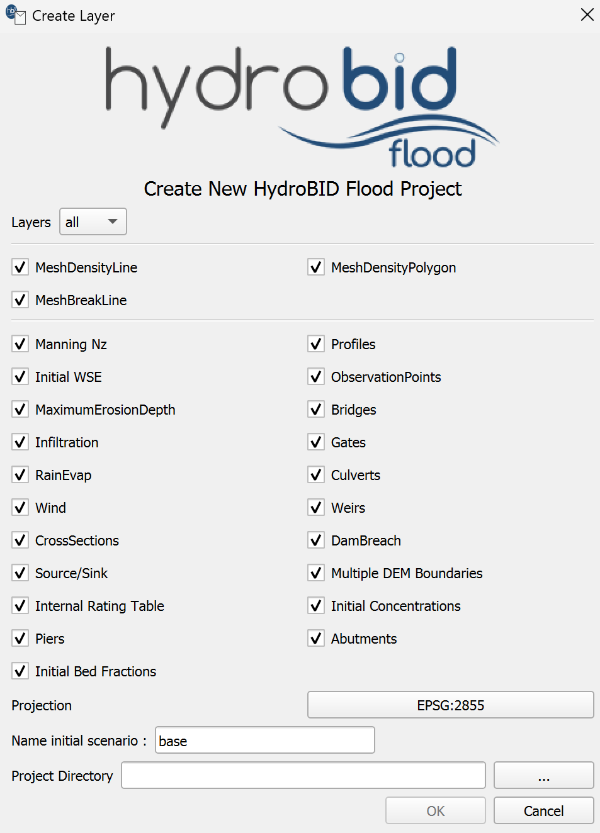
Task: Toggle the Initial WSE checkbox
Action: (x=20, y=377)
